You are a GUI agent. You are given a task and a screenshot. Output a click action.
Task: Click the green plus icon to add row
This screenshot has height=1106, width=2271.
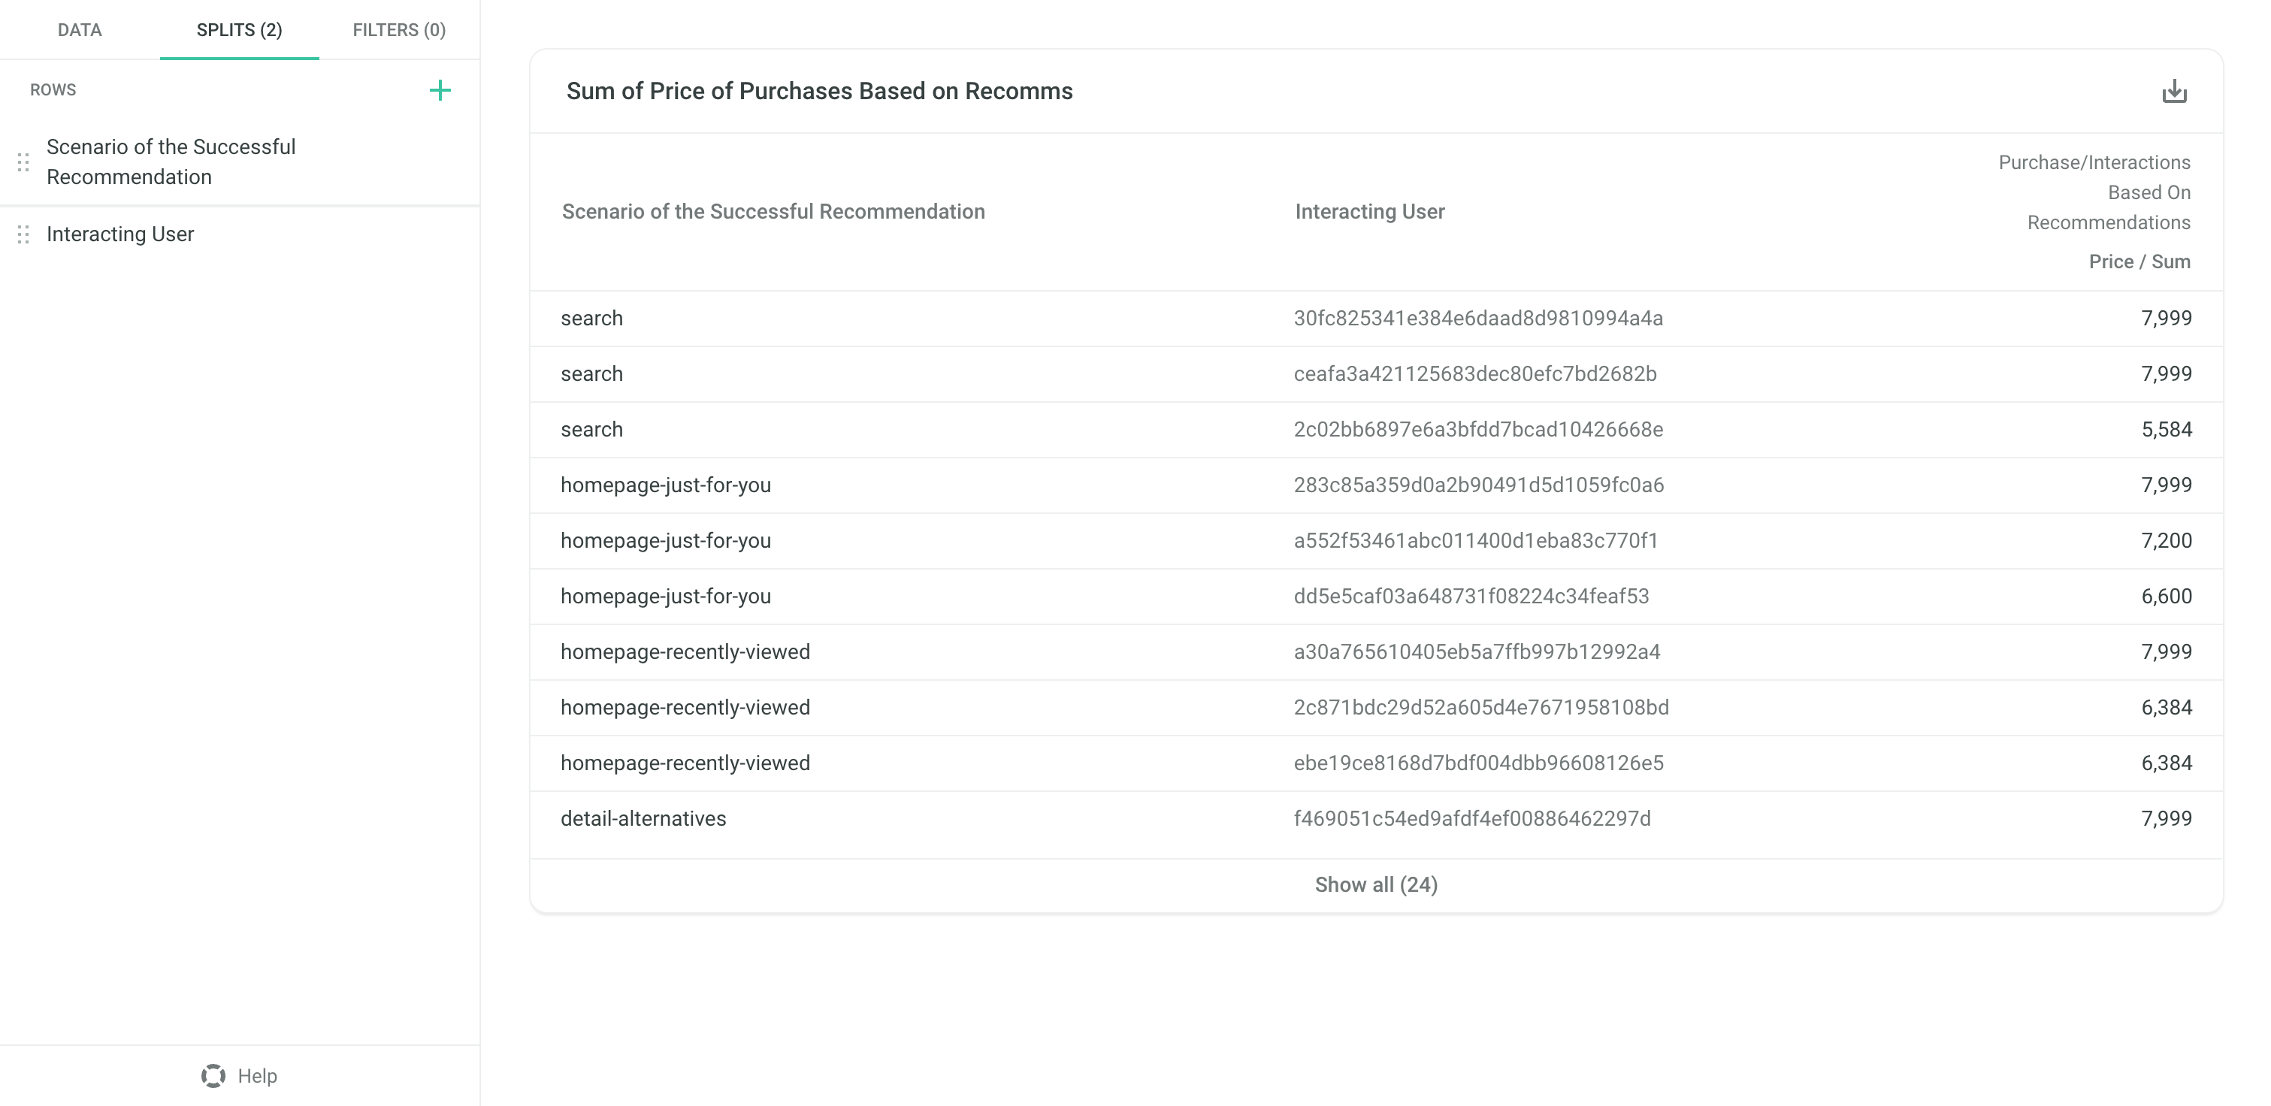tap(440, 90)
